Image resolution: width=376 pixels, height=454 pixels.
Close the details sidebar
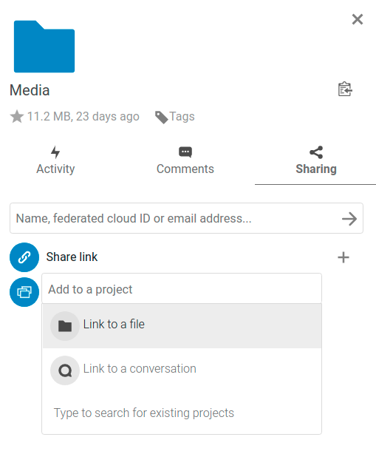coord(358,19)
